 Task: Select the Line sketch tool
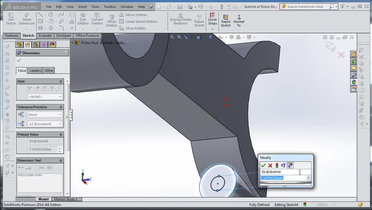[x=40, y=15]
